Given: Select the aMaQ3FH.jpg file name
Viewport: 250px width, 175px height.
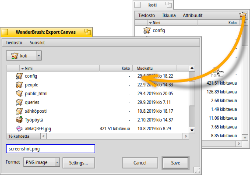Looking at the screenshot, I should pos(38,129).
